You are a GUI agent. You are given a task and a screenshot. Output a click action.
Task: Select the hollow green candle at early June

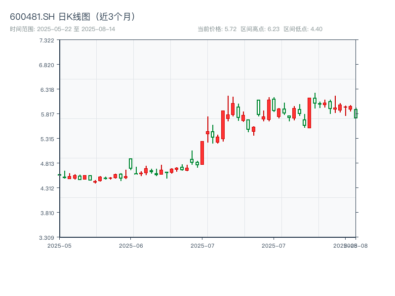click(130, 163)
